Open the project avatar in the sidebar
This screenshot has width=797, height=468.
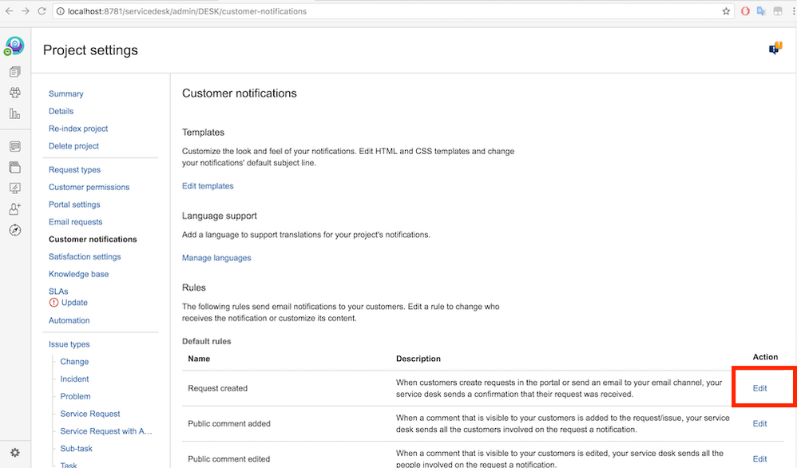pos(14,46)
